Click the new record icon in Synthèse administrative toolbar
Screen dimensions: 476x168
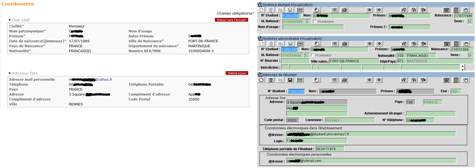click(262, 44)
